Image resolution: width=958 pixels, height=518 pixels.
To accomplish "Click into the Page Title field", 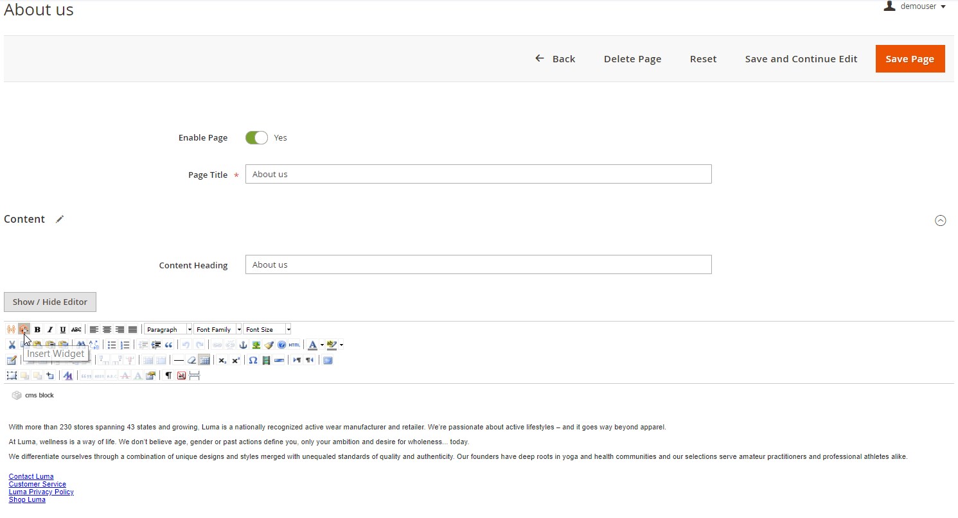I will (x=478, y=174).
